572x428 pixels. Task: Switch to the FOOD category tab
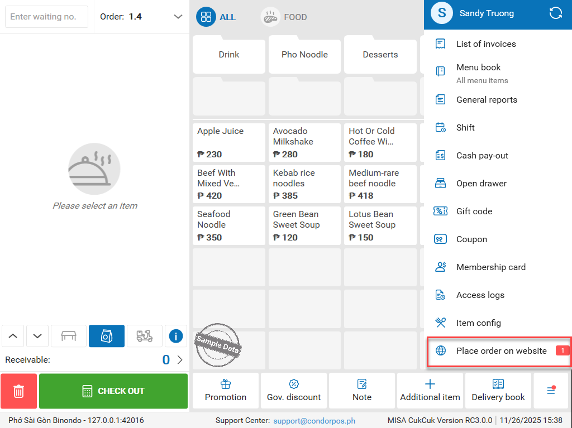(284, 17)
